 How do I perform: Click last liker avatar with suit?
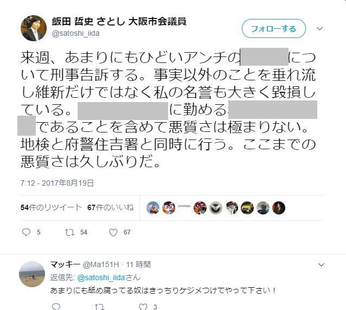click(x=279, y=208)
